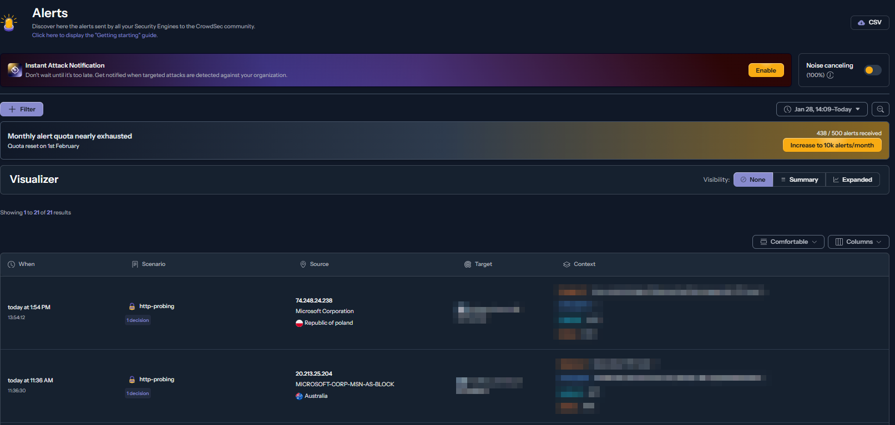
Task: Set Visualizer visibility to None
Action: point(753,180)
